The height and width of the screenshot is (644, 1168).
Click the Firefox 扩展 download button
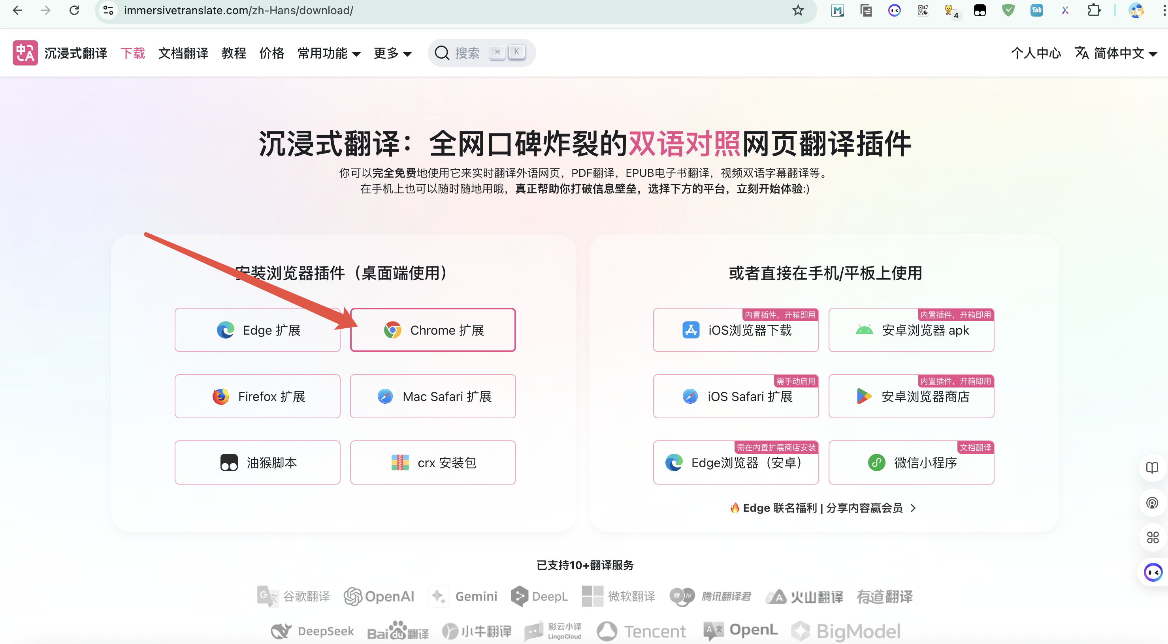pos(257,396)
